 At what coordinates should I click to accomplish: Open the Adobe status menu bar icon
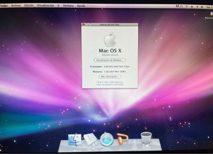pyautogui.click(x=179, y=6)
